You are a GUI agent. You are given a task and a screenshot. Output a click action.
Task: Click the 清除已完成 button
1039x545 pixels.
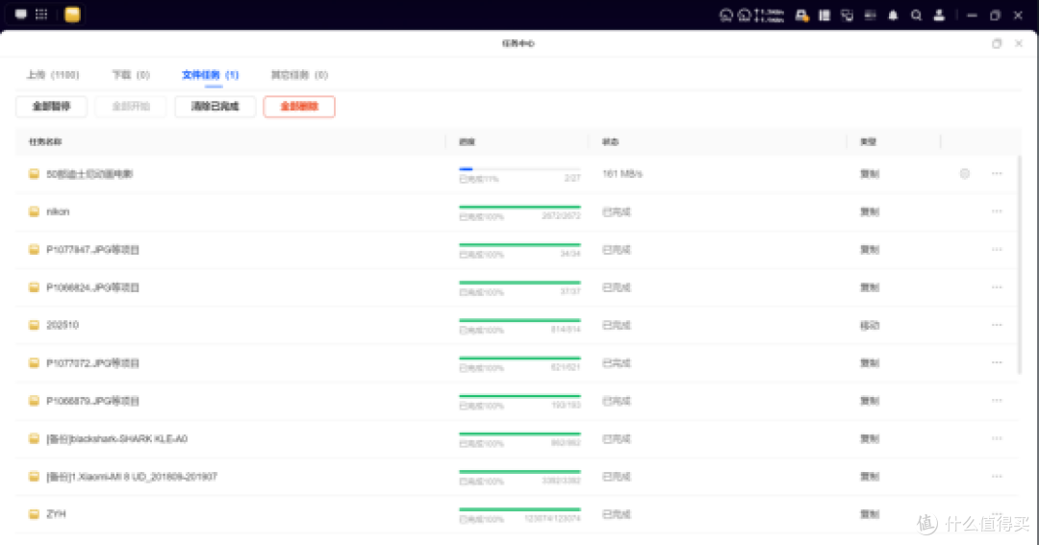(215, 106)
